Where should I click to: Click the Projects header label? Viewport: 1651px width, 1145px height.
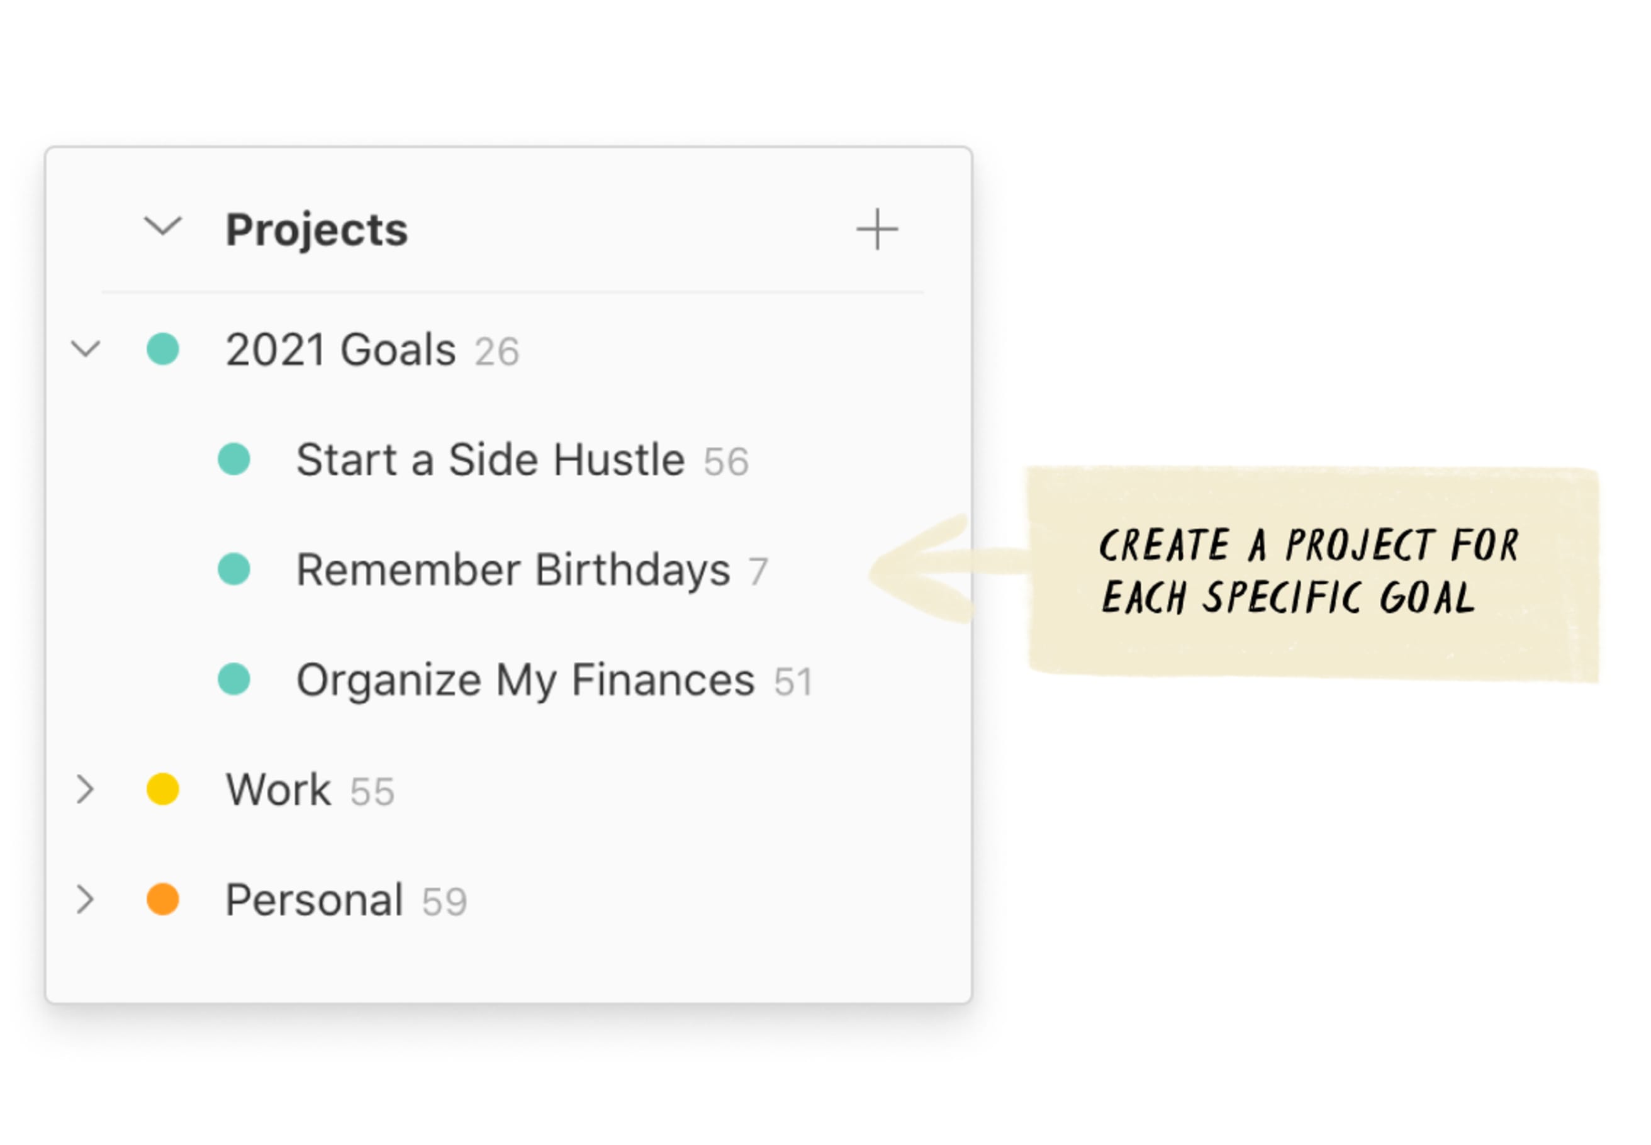[316, 230]
